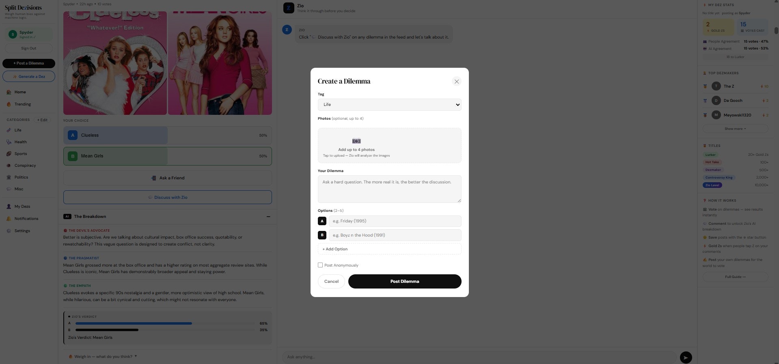The image size is (779, 364).
Task: Cancel the dilemma creation
Action: [331, 282]
